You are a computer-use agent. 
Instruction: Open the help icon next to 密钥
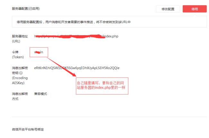coord(21,73)
